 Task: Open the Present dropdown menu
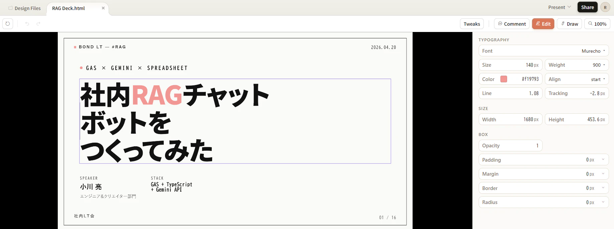click(x=560, y=7)
